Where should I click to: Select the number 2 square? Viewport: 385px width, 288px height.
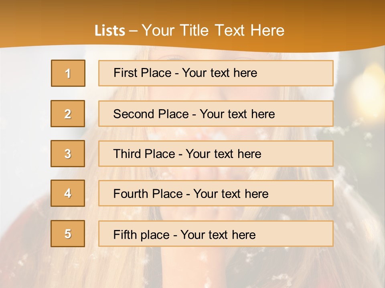[x=68, y=114]
